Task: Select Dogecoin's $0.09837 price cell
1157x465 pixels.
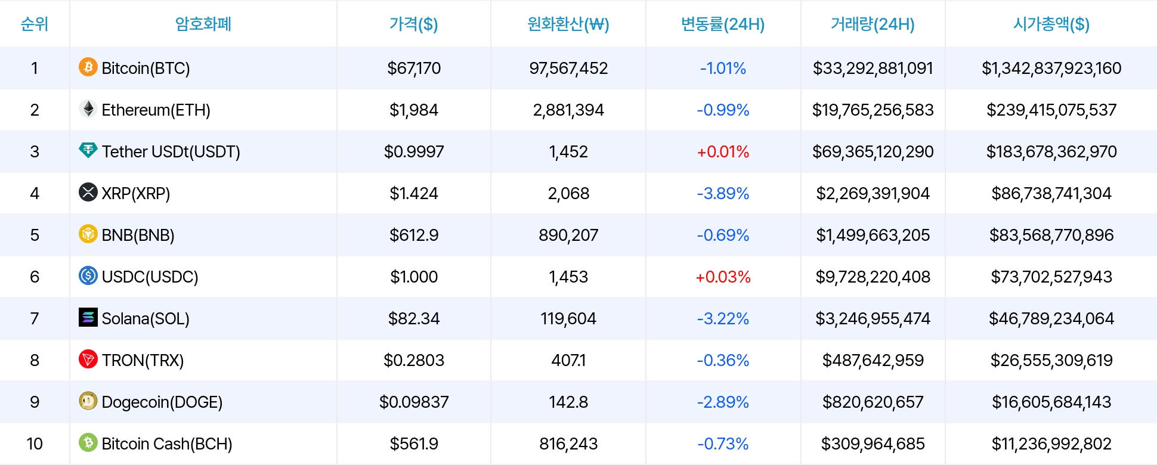Action: 414,402
